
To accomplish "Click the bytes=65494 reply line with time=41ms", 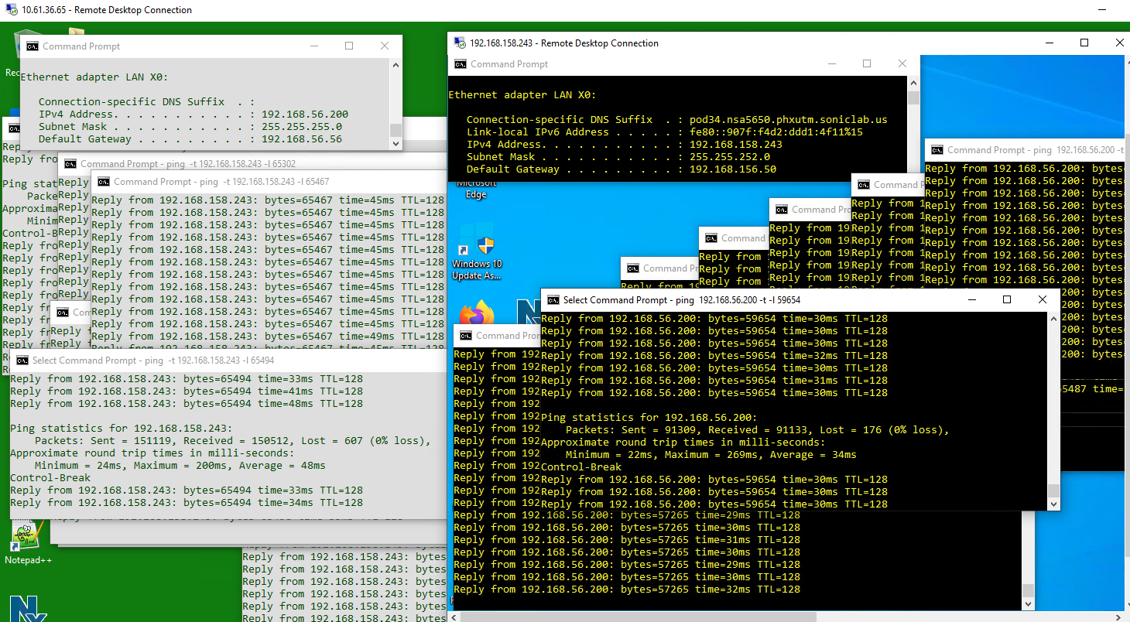I will click(186, 391).
